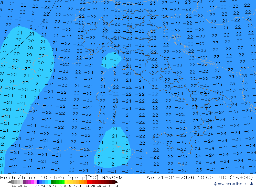The height and width of the screenshot is (187, 256).
Task: Pick the bright red 24°C legend swatch
Action: (88, 182)
